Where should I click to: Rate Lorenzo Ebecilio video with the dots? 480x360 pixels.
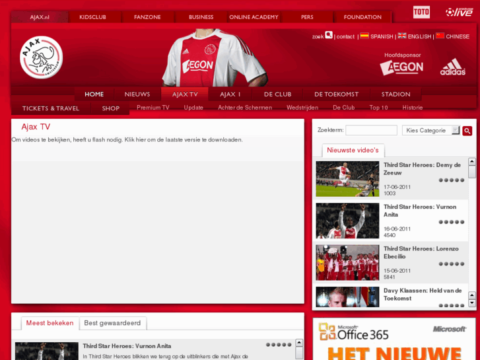(x=452, y=264)
